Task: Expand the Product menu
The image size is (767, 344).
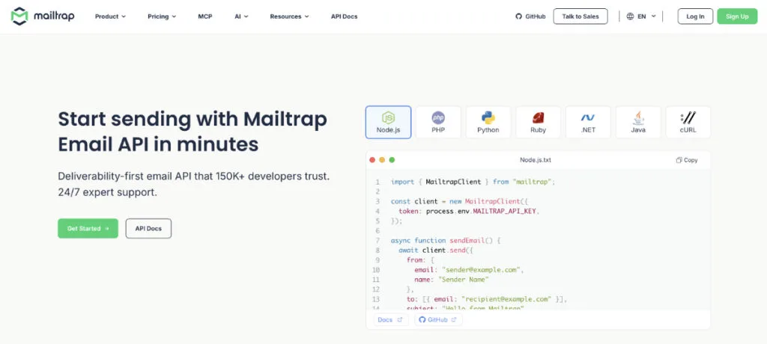Action: tap(110, 16)
